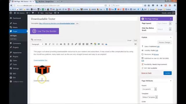Click the Move to Trash link
The image size is (186, 104).
[x=146, y=73]
